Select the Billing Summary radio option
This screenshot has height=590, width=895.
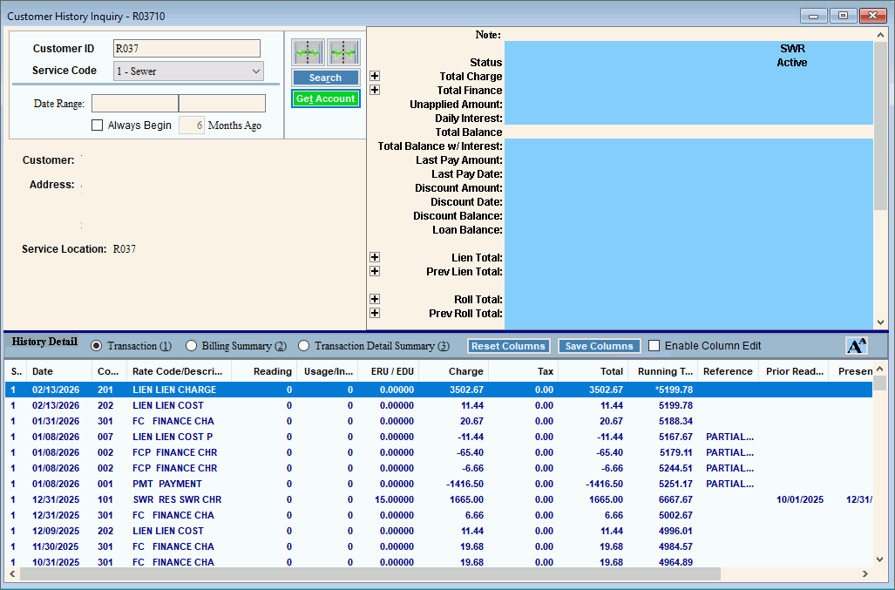point(192,346)
